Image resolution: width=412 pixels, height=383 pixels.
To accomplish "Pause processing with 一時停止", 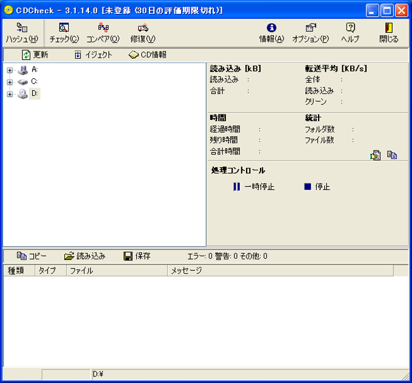I will (x=254, y=187).
